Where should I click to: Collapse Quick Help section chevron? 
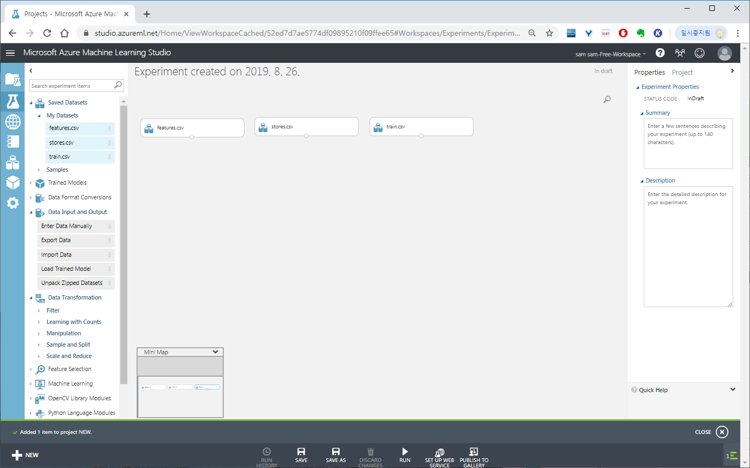[733, 389]
